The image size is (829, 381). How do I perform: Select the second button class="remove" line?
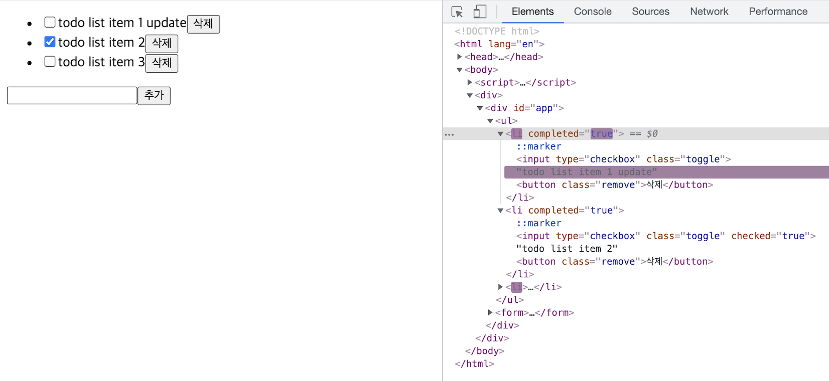click(614, 262)
